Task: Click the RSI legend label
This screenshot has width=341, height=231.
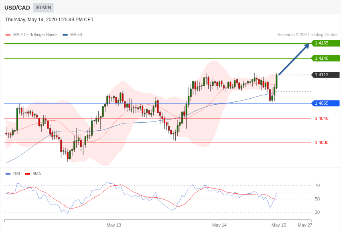Action: (16, 174)
